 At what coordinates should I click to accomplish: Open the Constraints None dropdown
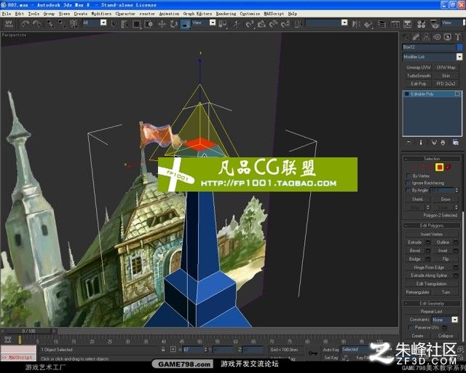click(454, 320)
